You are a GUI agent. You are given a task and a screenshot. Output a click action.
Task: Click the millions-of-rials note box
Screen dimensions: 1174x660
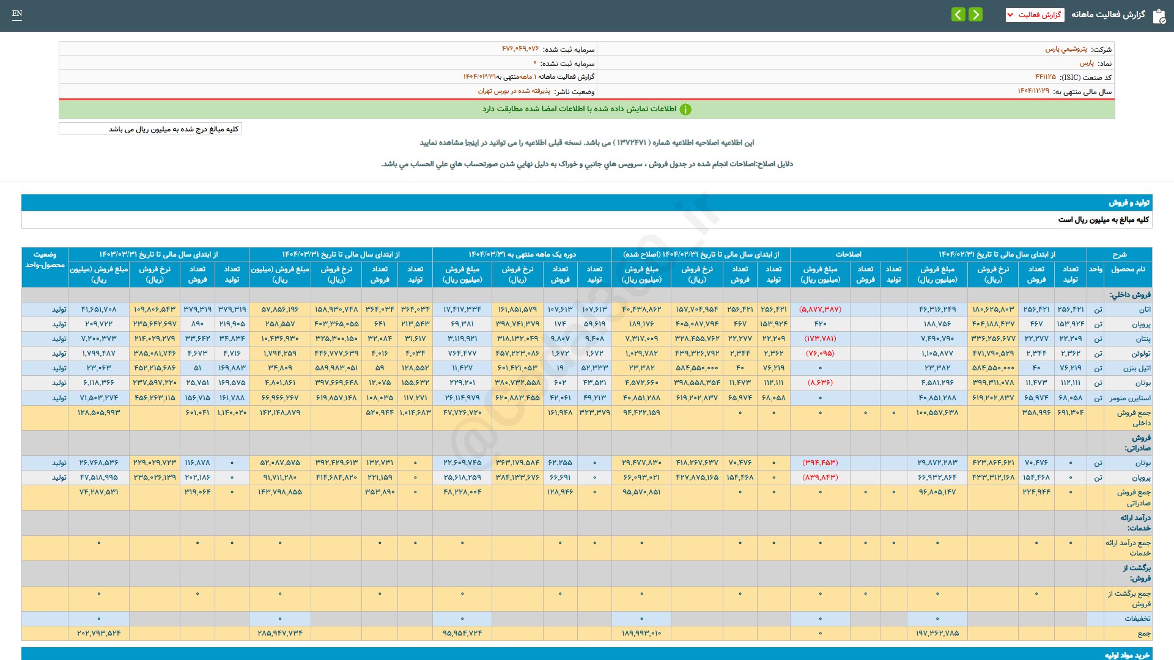[x=150, y=129]
